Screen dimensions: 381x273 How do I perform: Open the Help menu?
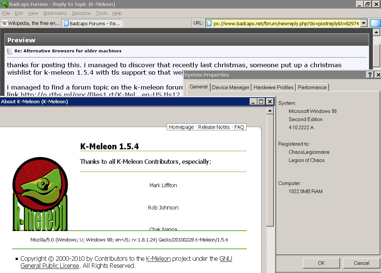pyautogui.click(x=117, y=13)
